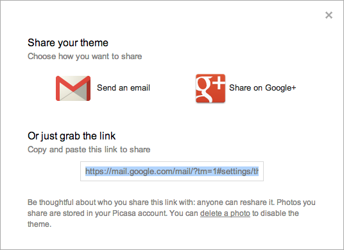
Task: Click into the theme link text field
Action: coord(172,172)
